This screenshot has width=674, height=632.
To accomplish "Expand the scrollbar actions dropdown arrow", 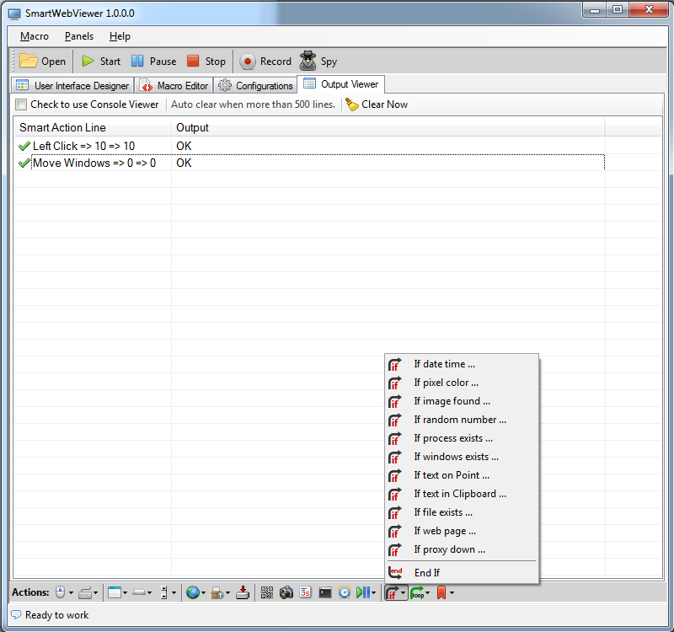I will pyautogui.click(x=174, y=593).
